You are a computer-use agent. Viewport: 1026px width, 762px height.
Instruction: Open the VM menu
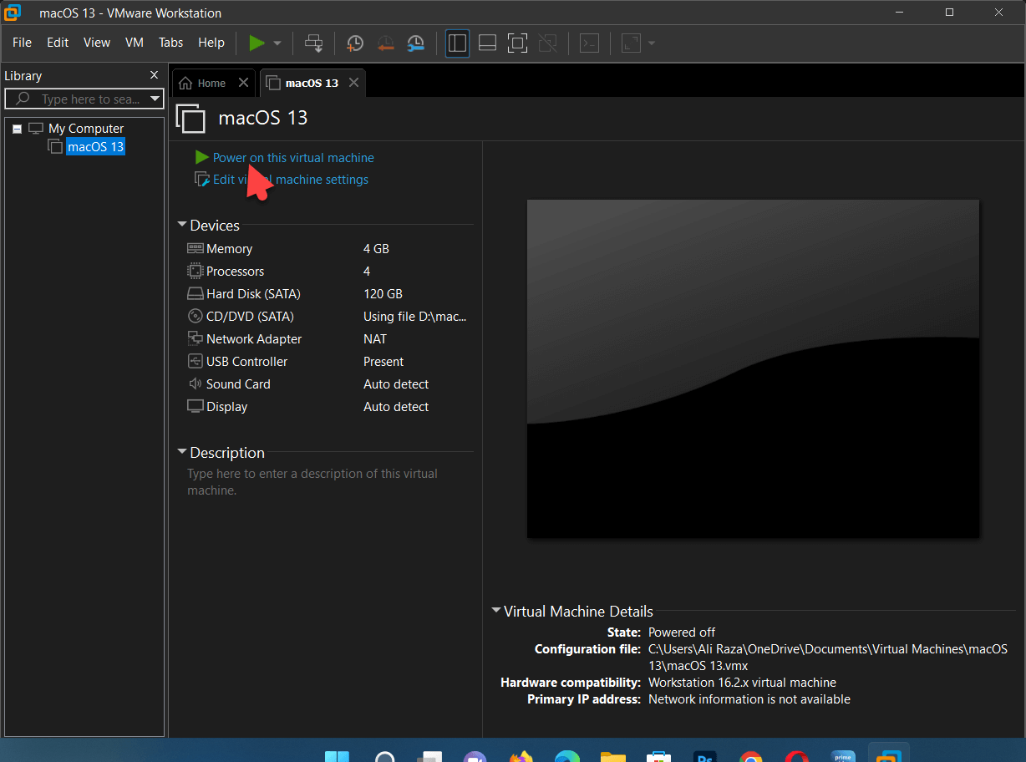tap(134, 43)
